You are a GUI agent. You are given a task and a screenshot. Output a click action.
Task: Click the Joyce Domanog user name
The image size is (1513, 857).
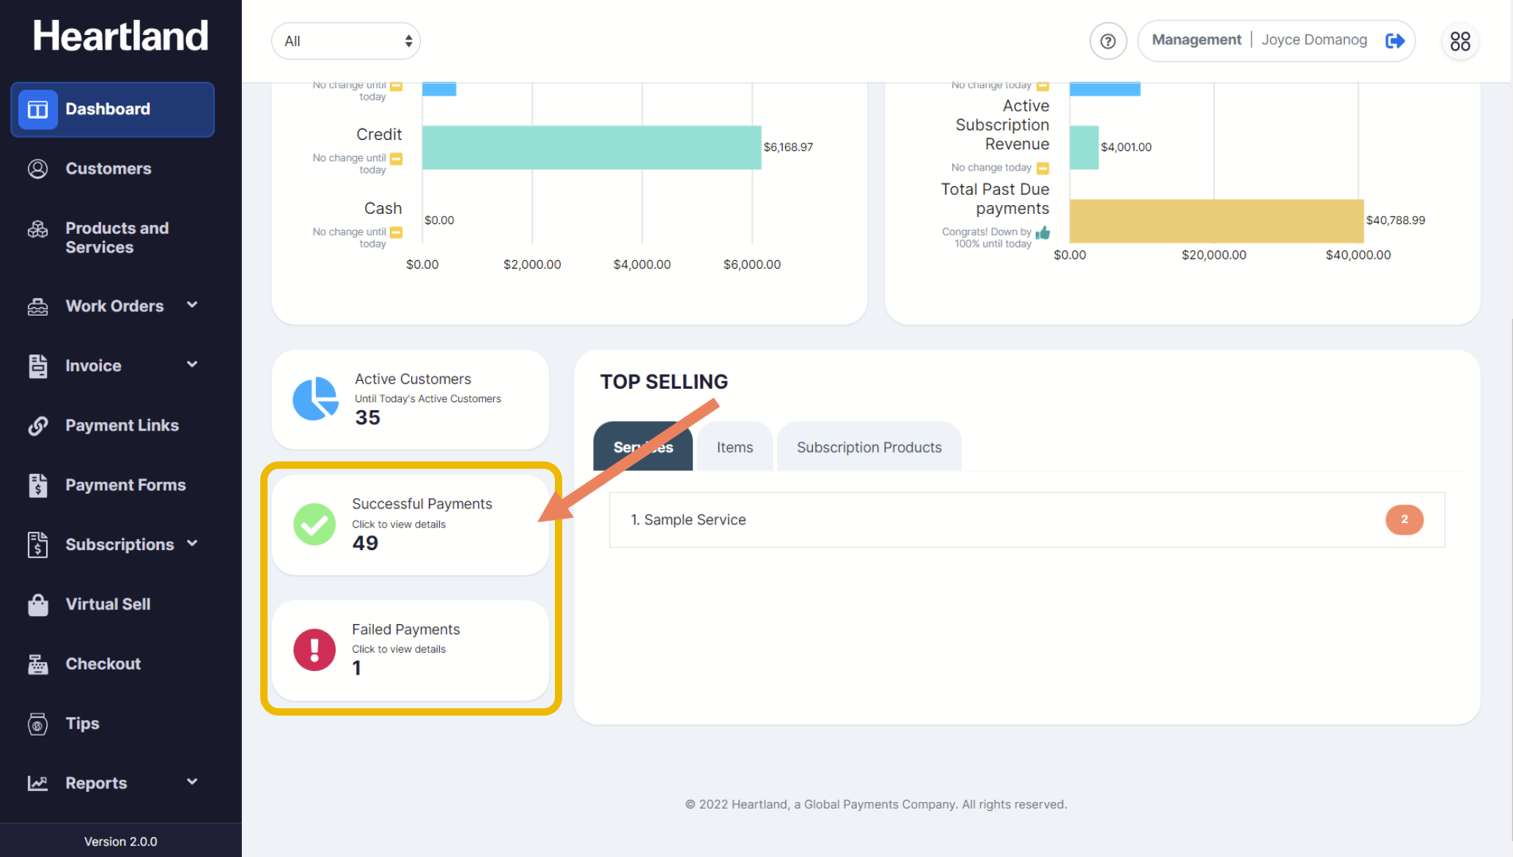coord(1314,40)
